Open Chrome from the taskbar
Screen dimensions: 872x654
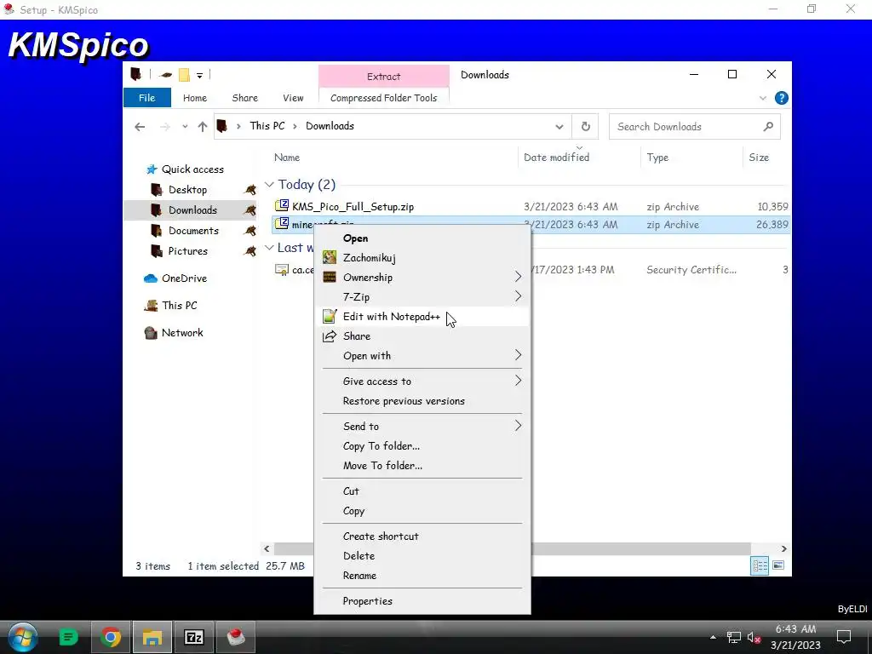click(111, 637)
